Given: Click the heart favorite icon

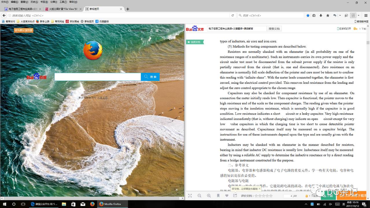Looking at the screenshot, I should coord(227,196).
